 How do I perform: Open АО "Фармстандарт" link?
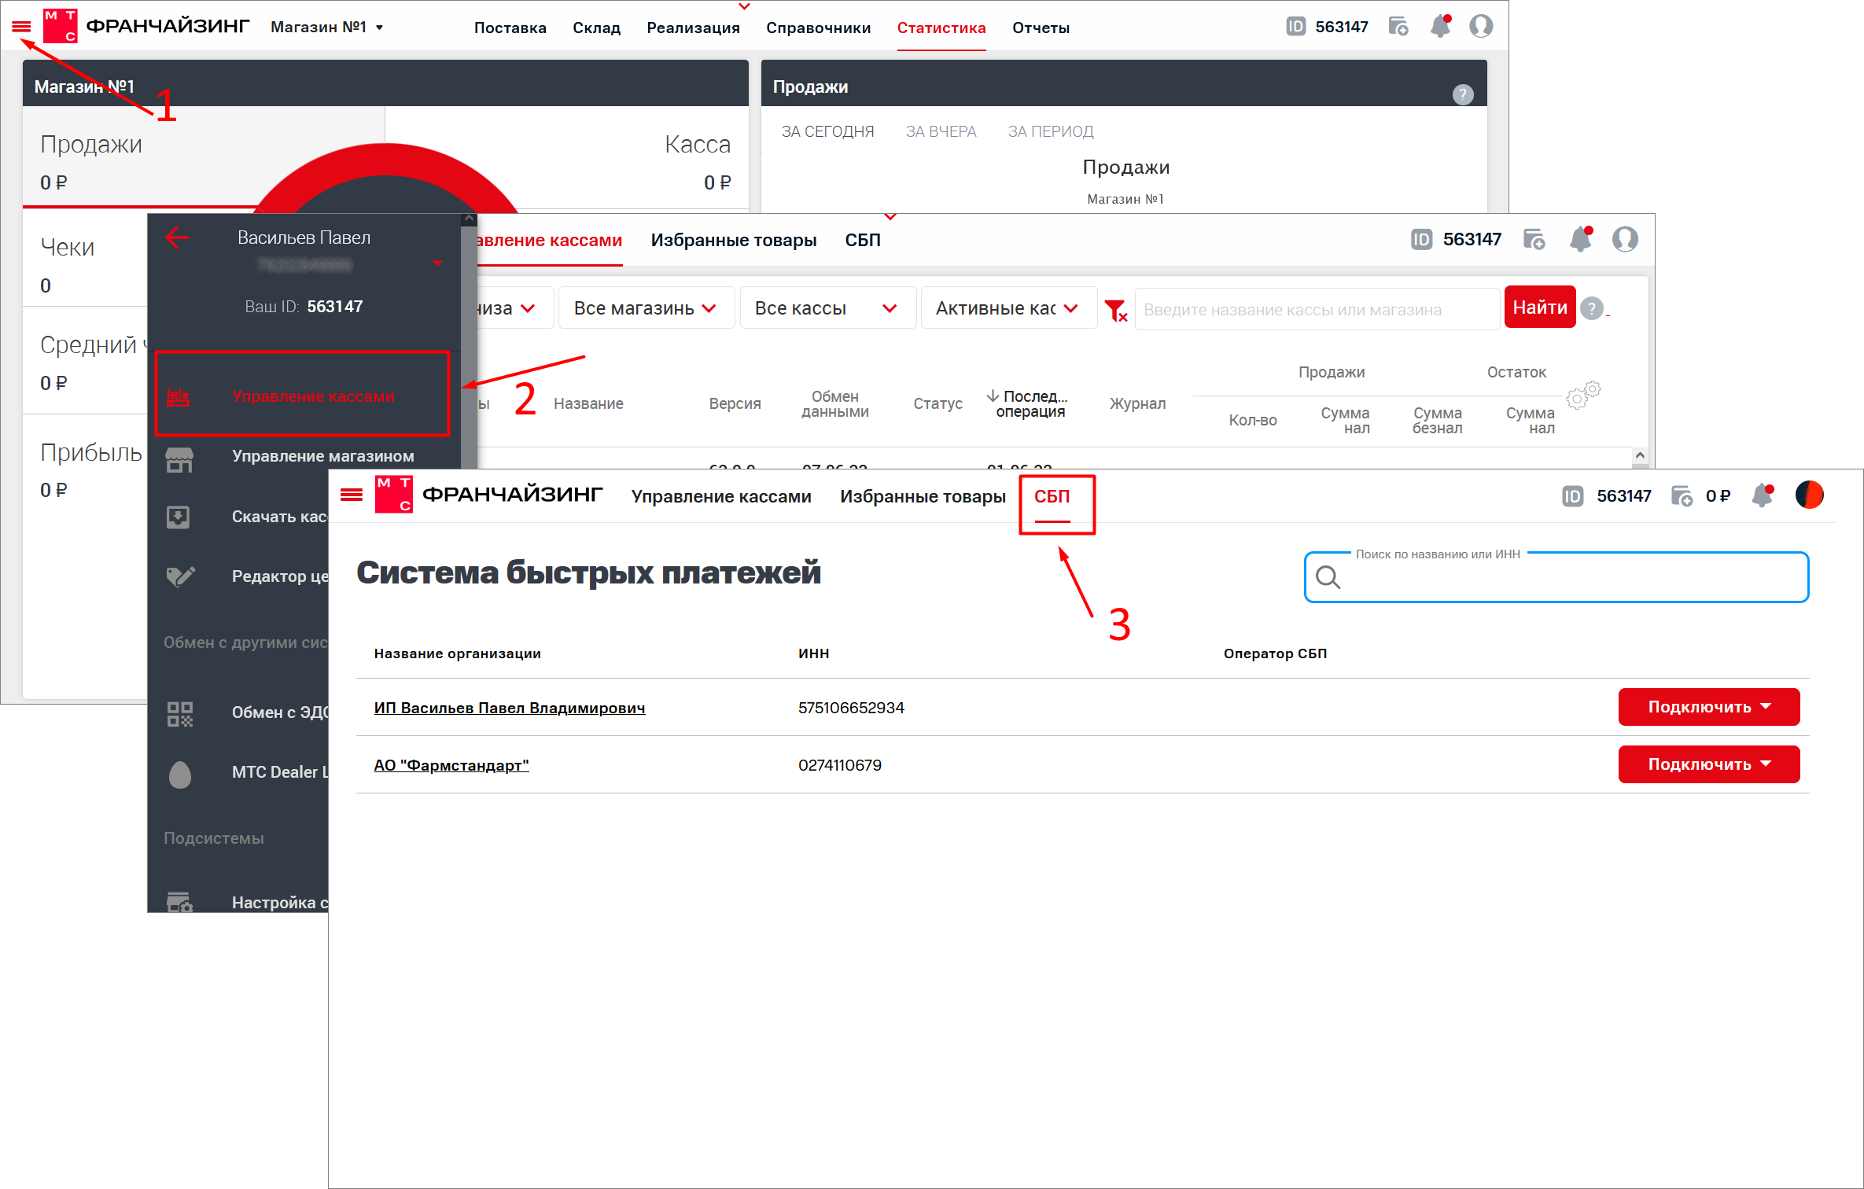pyautogui.click(x=451, y=765)
